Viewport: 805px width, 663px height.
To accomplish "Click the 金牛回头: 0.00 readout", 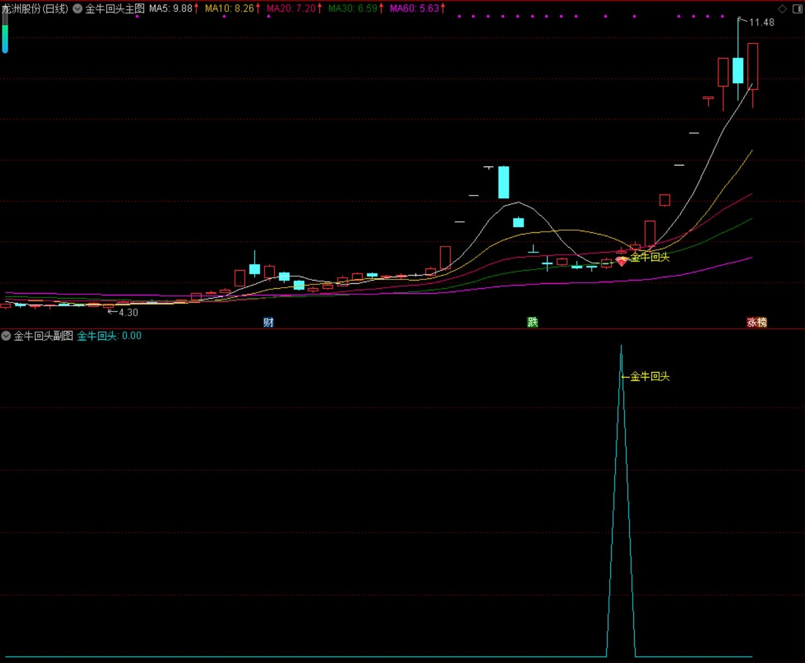I will coord(109,336).
